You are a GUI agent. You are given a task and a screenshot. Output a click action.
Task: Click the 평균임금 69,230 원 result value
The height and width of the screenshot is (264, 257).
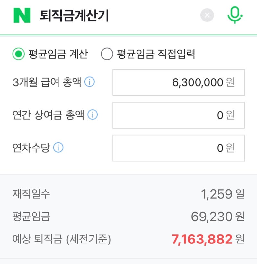tap(217, 217)
